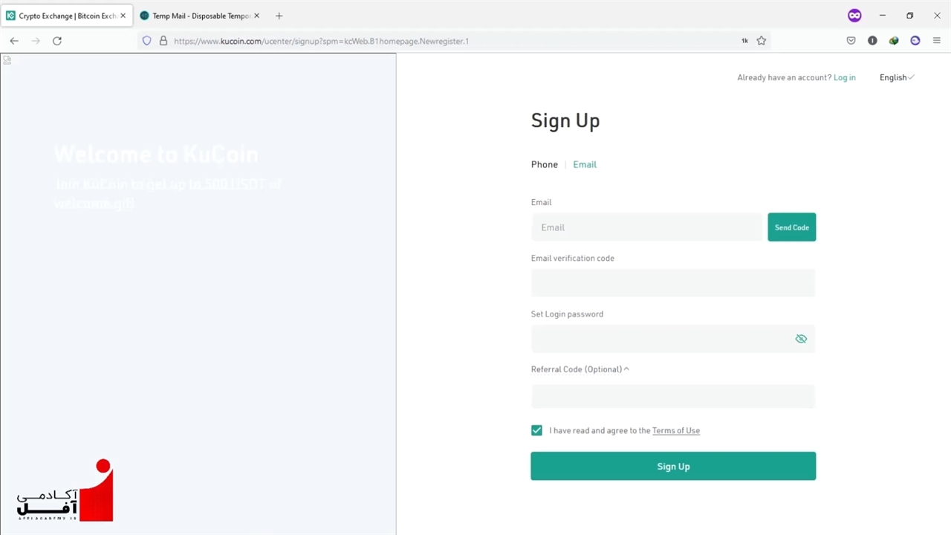Viewport: 951px width, 535px height.
Task: Open the Log in link
Action: 845,77
